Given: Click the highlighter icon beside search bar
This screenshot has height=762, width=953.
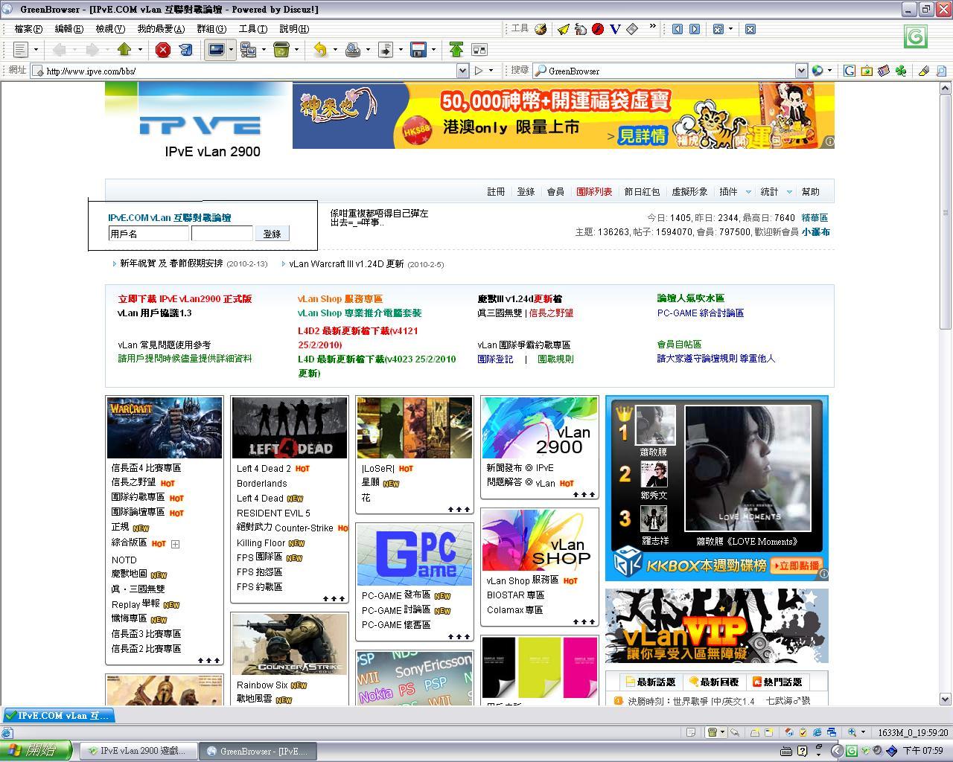Looking at the screenshot, I should pyautogui.click(x=923, y=71).
